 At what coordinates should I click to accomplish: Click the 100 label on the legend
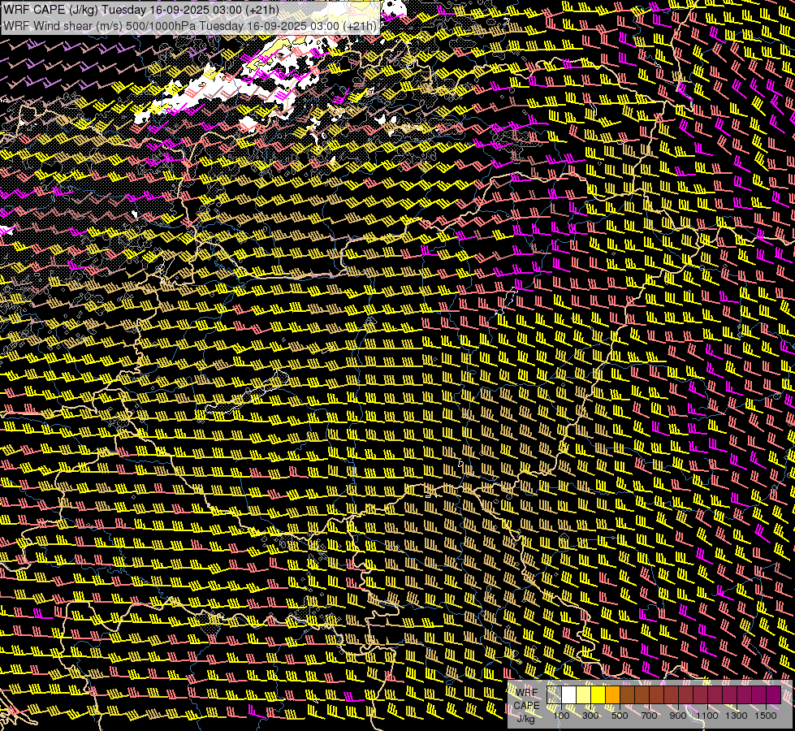pyautogui.click(x=561, y=716)
